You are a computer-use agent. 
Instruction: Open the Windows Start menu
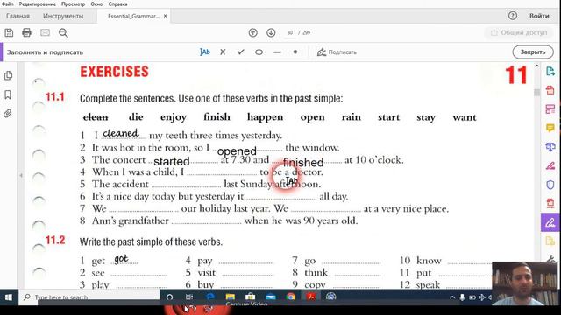pos(9,297)
